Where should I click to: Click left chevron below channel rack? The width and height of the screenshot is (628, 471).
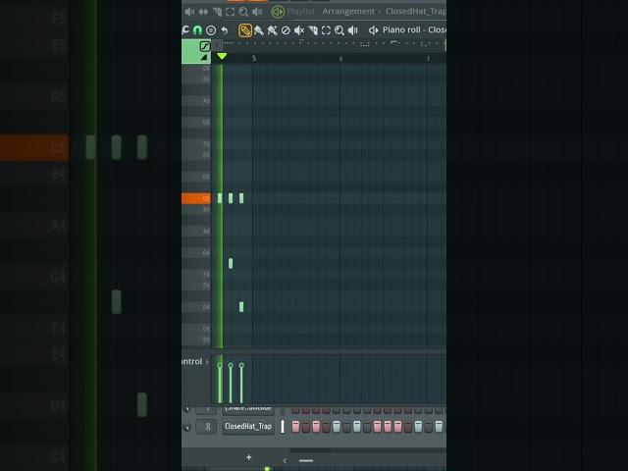(285, 460)
